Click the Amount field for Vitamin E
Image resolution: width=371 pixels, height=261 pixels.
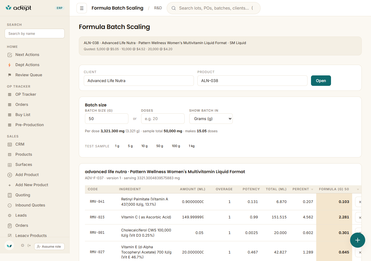tap(192, 252)
